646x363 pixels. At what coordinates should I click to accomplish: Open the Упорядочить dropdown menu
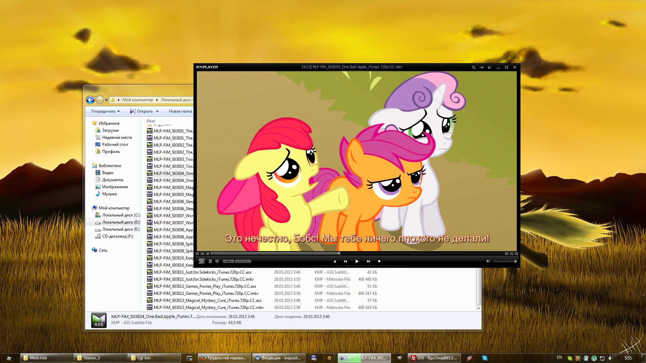click(x=105, y=111)
